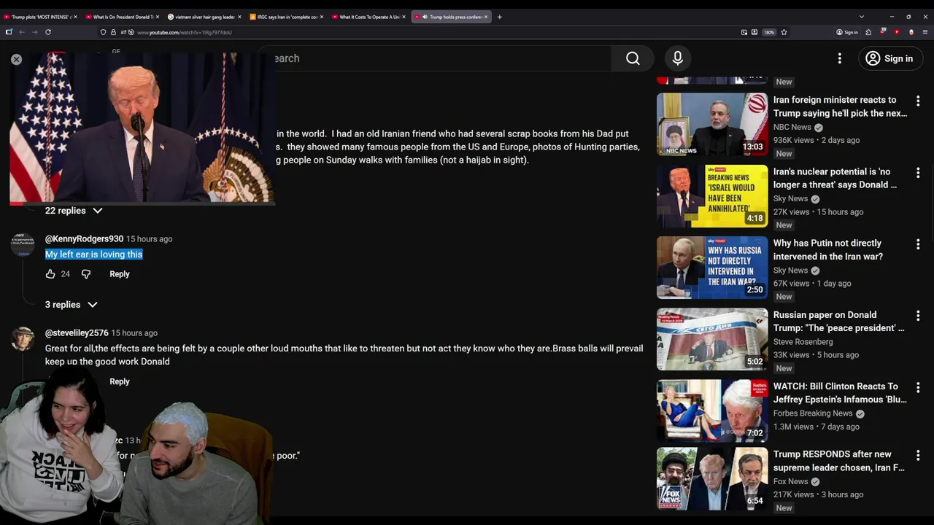The width and height of the screenshot is (934, 525).
Task: Open the Forbes Breaking News channel name
Action: [x=813, y=413]
